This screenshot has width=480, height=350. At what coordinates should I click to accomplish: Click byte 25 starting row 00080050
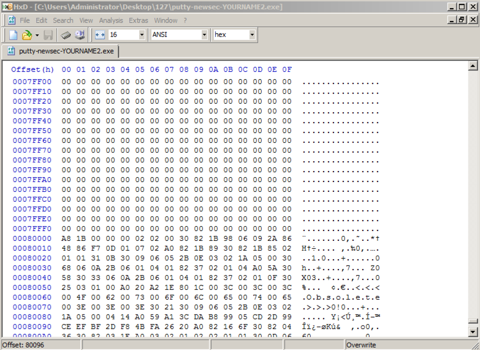coord(66,287)
